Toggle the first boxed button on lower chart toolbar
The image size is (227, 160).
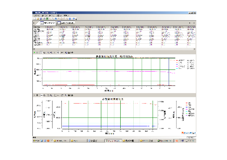pyautogui.click(x=42, y=95)
